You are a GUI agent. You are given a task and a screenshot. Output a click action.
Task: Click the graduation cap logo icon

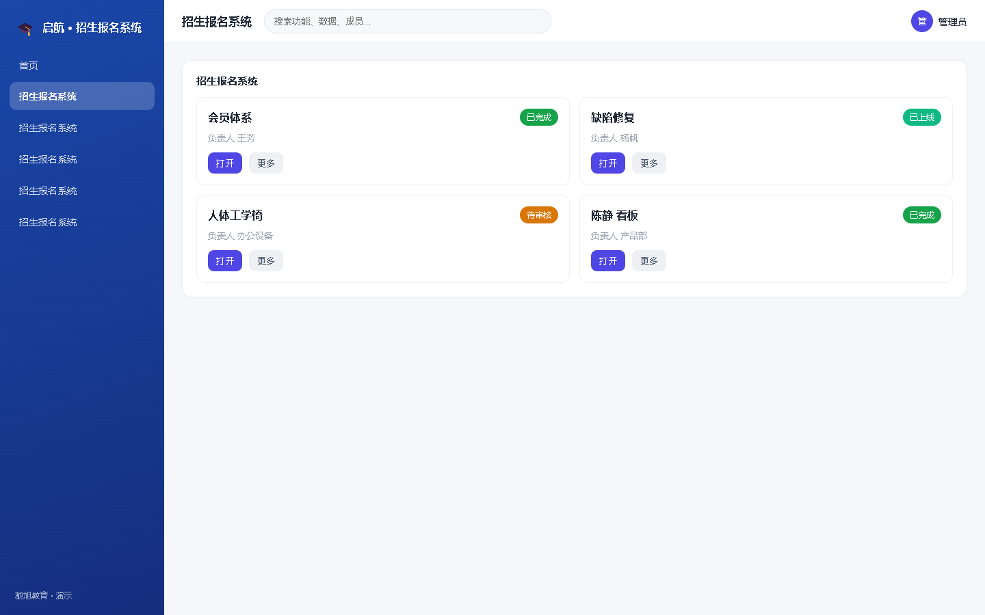pos(25,28)
